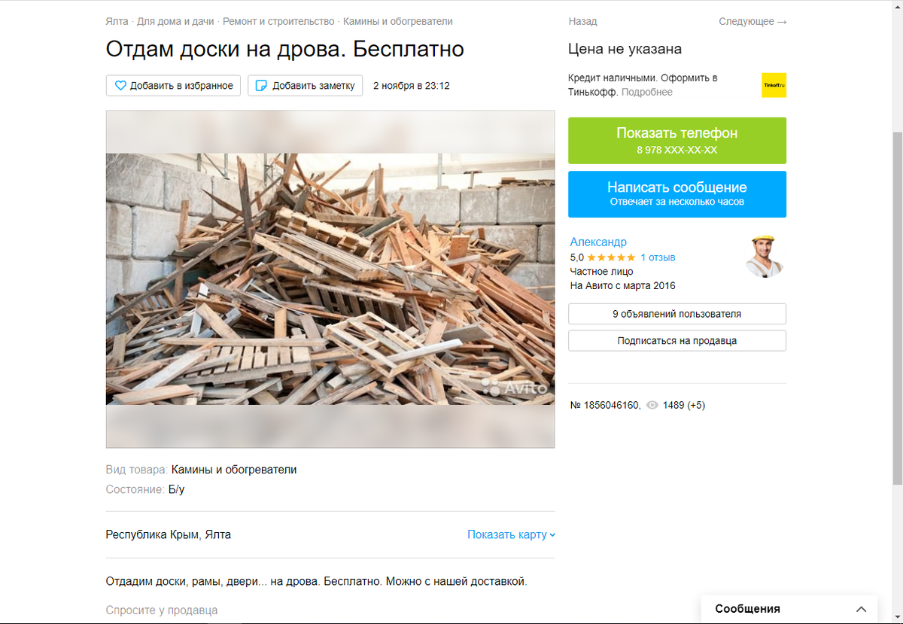Click the description text Отдадим доски, рамы
Viewport: 903px width, 624px height.
[317, 581]
